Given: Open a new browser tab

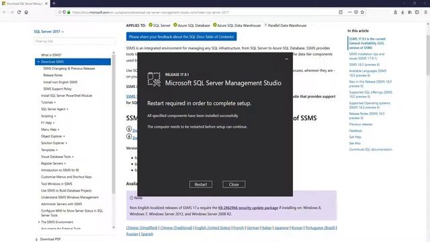Looking at the screenshot, I should [54, 3].
